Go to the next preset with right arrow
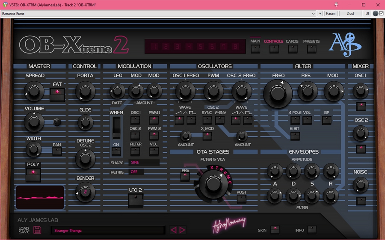 (182, 230)
